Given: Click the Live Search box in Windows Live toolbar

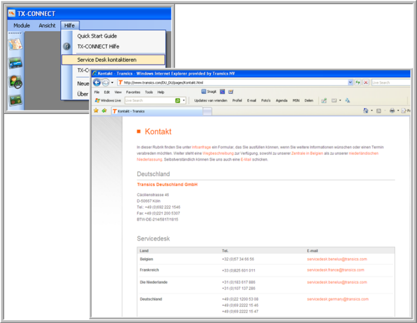Looking at the screenshot, I should tap(150, 101).
